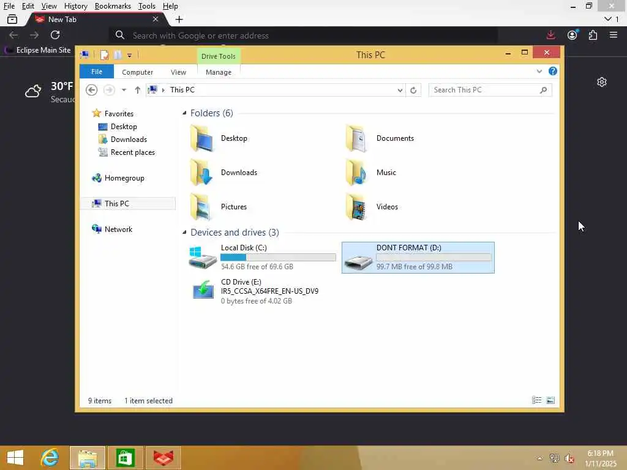This screenshot has width=627, height=470.
Task: Open the Videos folder icon
Action: click(356, 207)
